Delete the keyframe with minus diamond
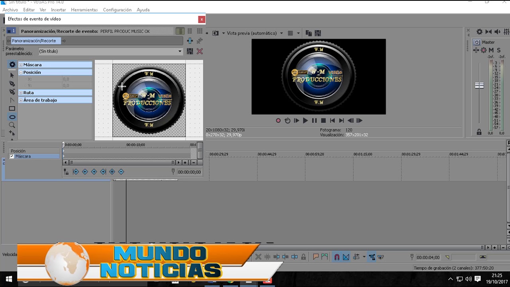This screenshot has height=287, width=510. (121, 172)
